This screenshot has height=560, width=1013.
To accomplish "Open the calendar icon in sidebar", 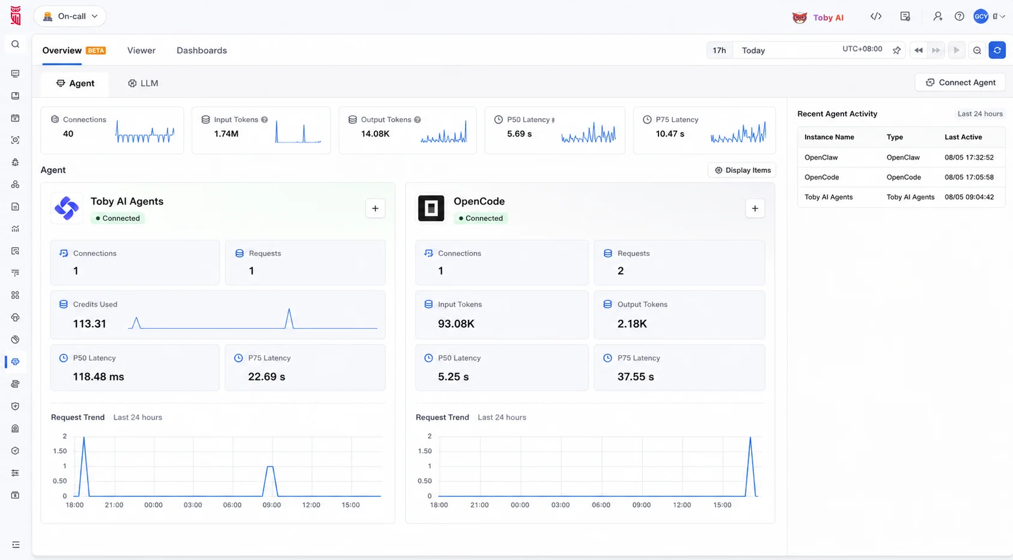I will [16, 118].
